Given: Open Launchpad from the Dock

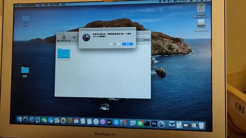Looking at the screenshot, I should pos(25,120).
